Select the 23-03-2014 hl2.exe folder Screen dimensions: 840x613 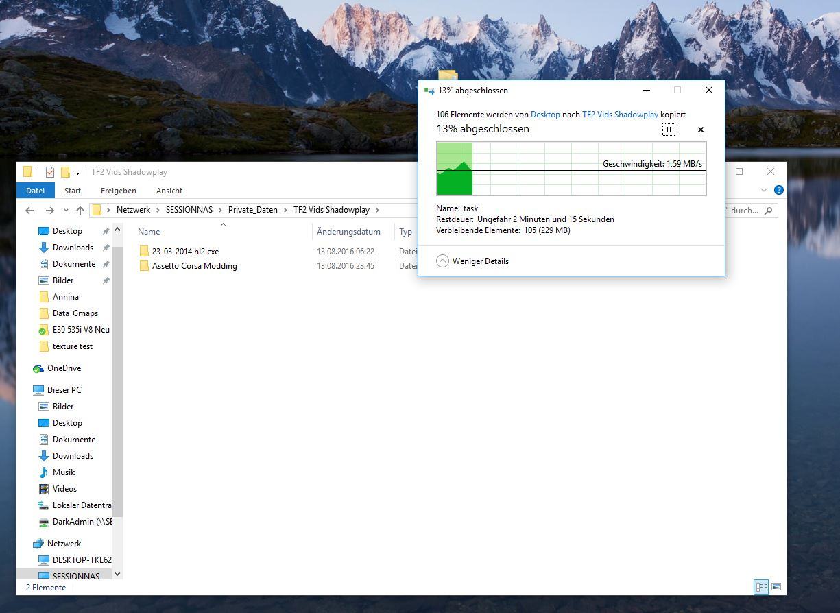(185, 252)
